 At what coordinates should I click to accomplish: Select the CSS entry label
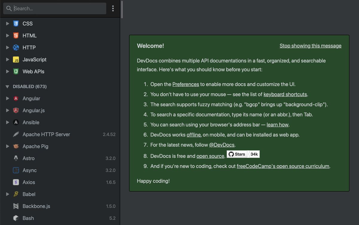click(x=28, y=24)
